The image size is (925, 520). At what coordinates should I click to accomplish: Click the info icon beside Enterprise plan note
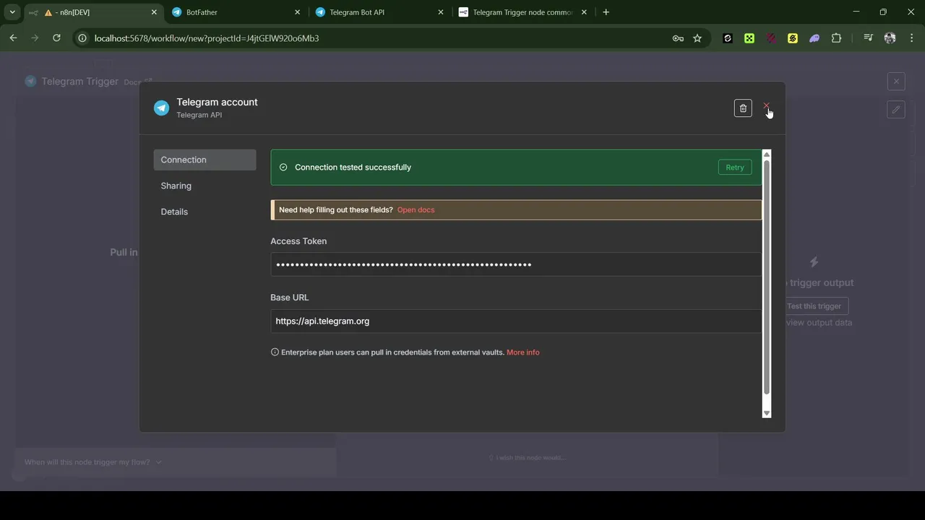tap(275, 352)
